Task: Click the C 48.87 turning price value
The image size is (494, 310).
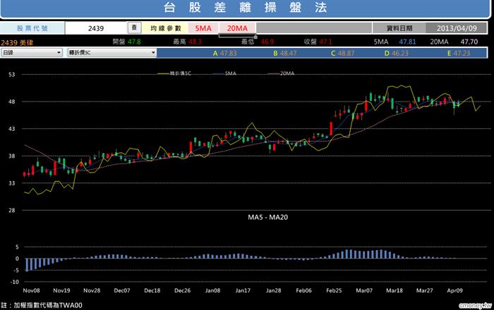Action: [343, 54]
